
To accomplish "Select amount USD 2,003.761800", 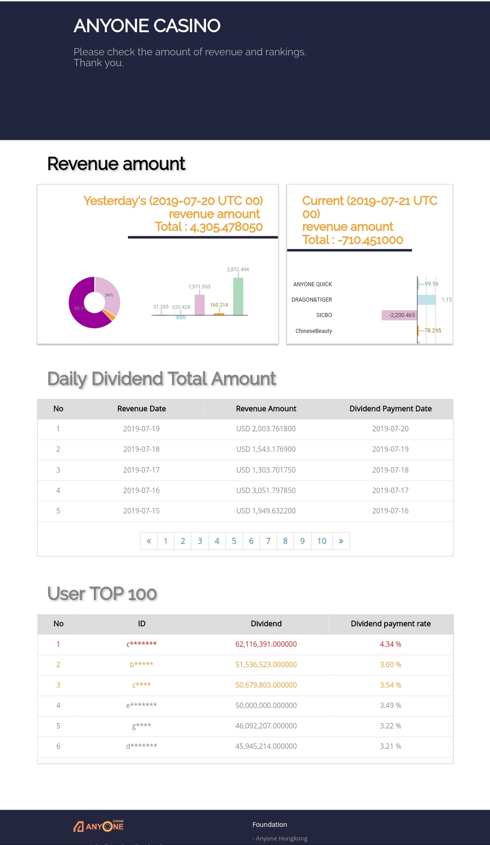I will point(266,429).
